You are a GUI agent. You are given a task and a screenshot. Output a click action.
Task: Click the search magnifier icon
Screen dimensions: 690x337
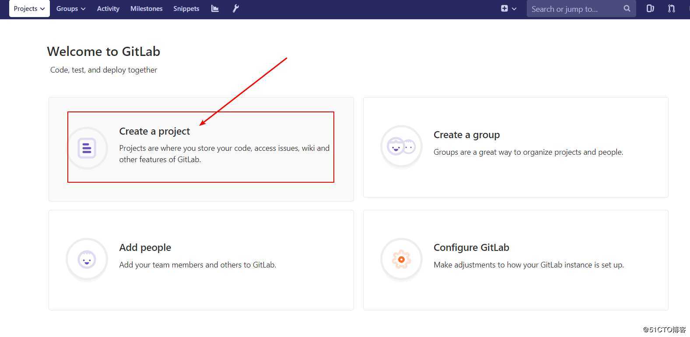[627, 9]
